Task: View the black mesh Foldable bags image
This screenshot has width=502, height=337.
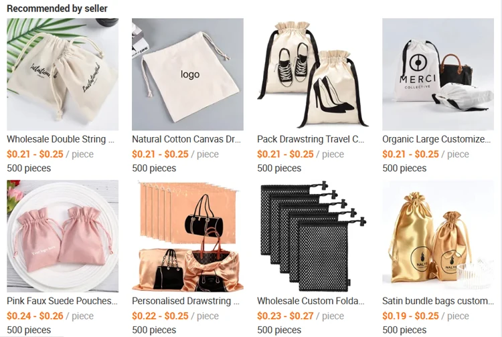Action: 313,236
